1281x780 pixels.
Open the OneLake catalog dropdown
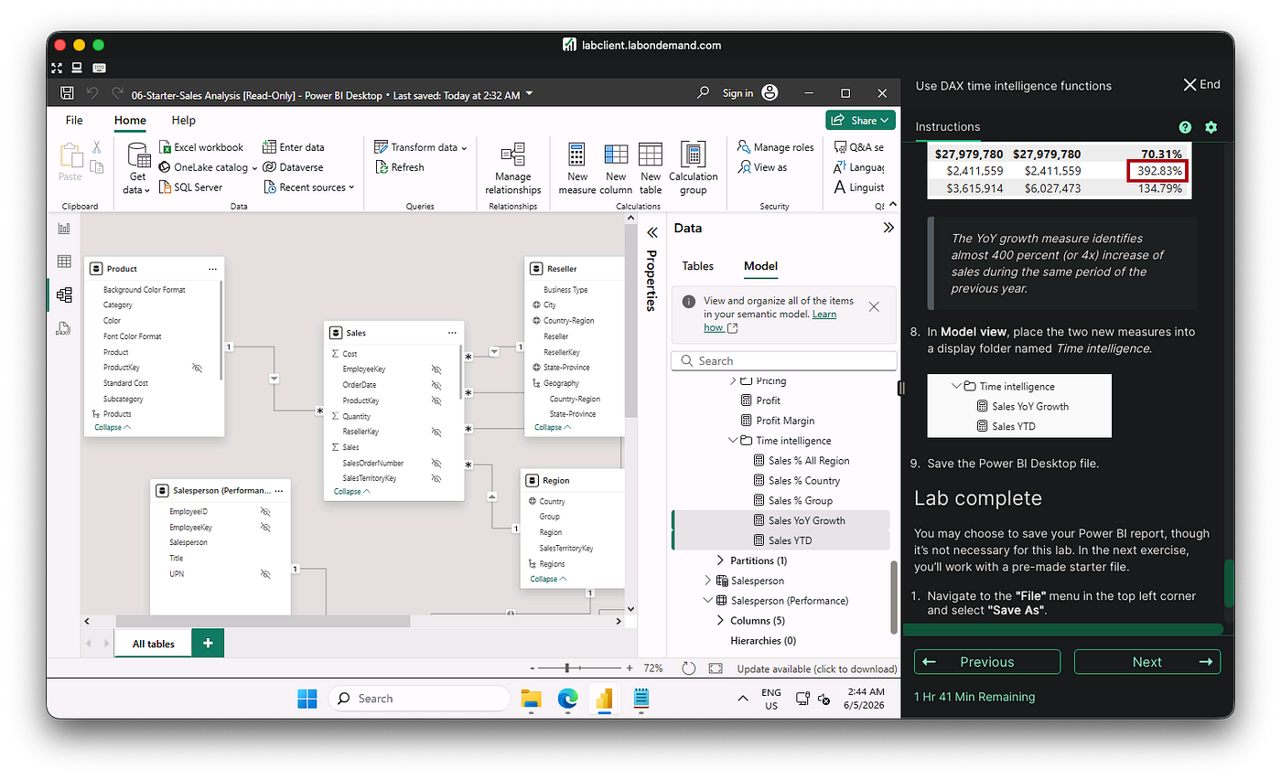(208, 167)
